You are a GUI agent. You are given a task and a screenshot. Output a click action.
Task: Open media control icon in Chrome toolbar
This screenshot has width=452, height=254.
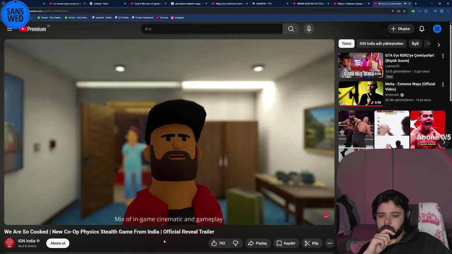[x=435, y=11]
